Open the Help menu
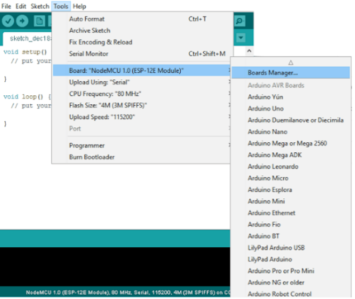The width and height of the screenshot is (355, 299). click(79, 6)
